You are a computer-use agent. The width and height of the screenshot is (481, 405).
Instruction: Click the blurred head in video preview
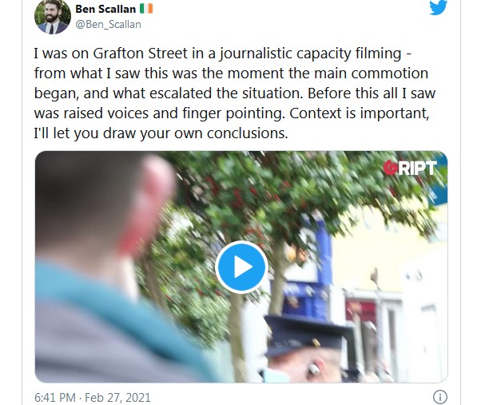tap(105, 208)
